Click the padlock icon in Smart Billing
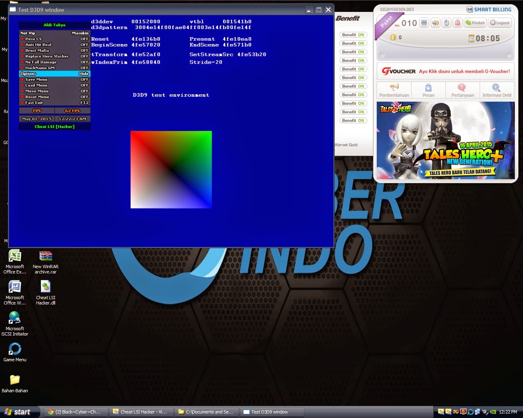This screenshot has width=523, height=418. pos(458,23)
